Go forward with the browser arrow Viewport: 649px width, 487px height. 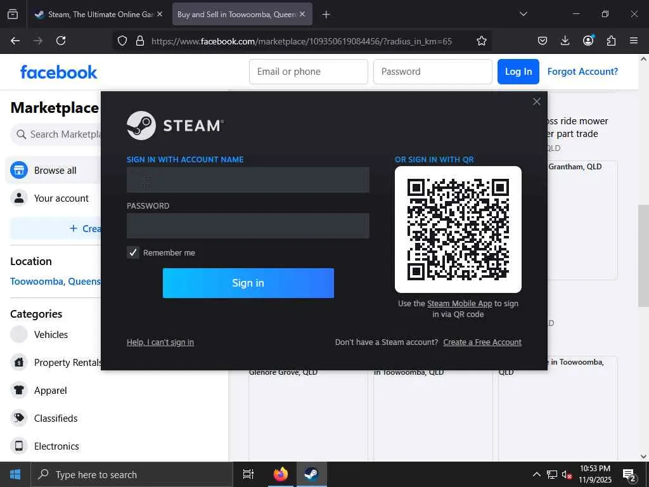(37, 41)
